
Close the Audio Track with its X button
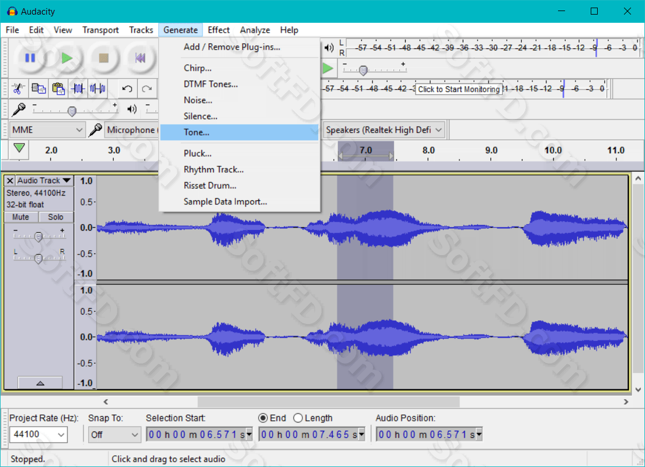pyautogui.click(x=11, y=180)
